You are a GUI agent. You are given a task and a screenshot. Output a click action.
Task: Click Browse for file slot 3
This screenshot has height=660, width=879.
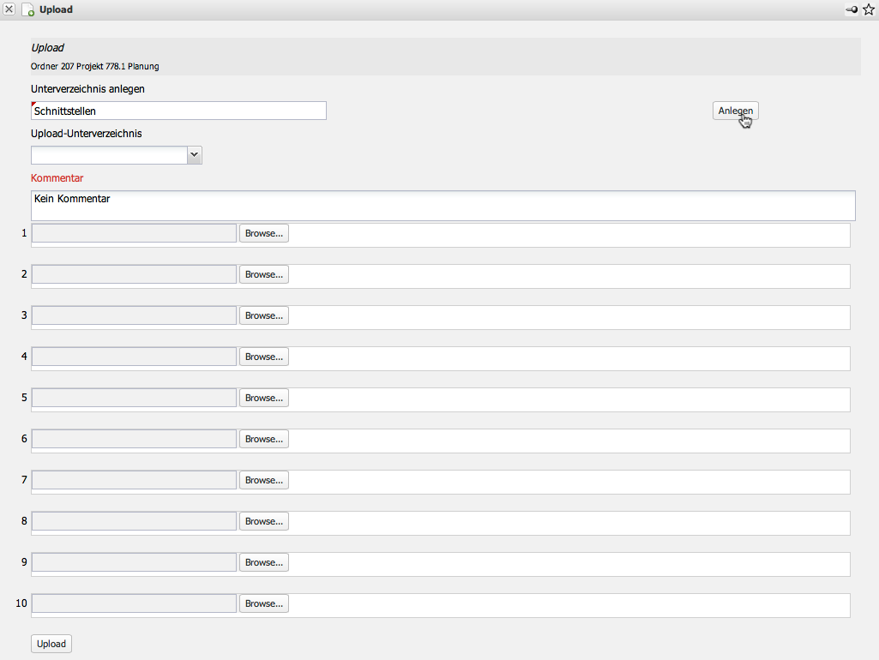[263, 315]
